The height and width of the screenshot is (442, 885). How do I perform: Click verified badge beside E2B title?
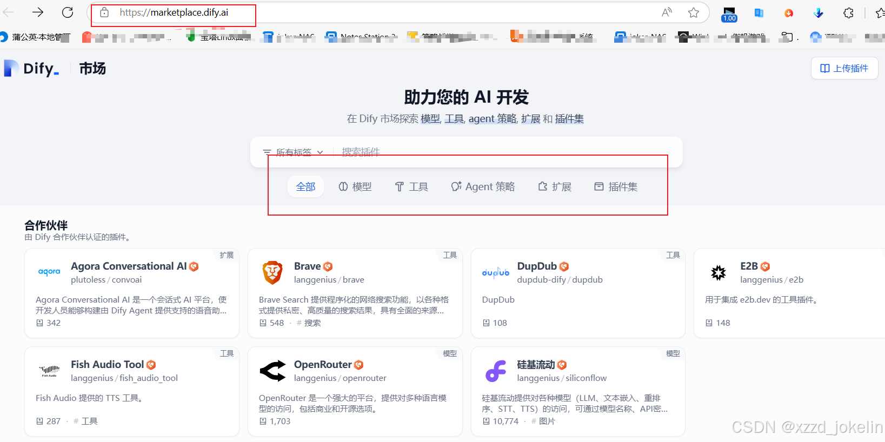765,266
